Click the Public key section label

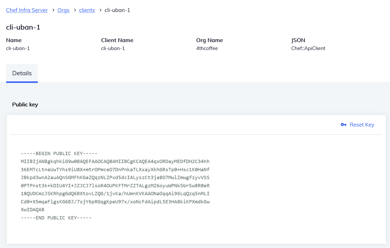click(x=25, y=104)
